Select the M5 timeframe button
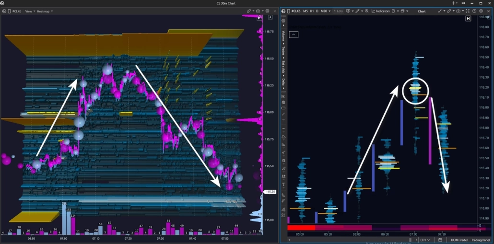Viewport: 494px width, 244px height. pos(306,11)
